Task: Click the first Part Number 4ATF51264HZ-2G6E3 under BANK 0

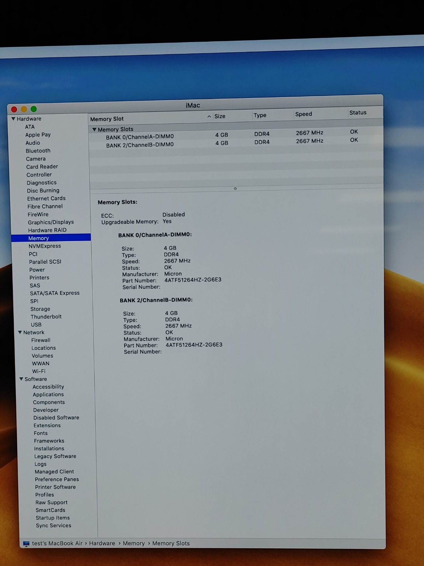Action: pos(193,280)
